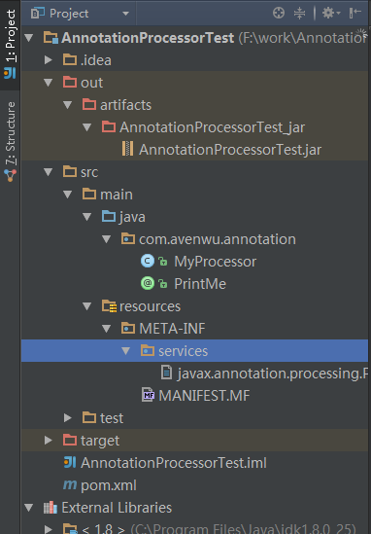Screen dimensions: 371x534
Task: Click the resources folder icon
Action: [x=109, y=305]
